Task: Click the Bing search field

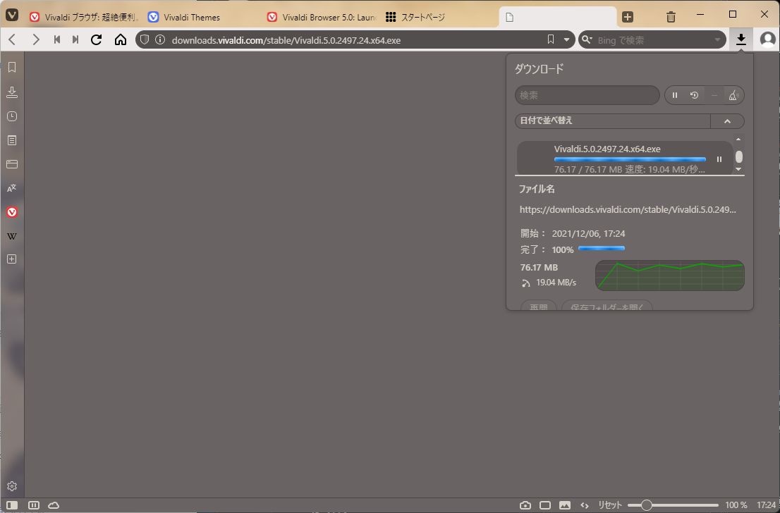Action: point(653,39)
